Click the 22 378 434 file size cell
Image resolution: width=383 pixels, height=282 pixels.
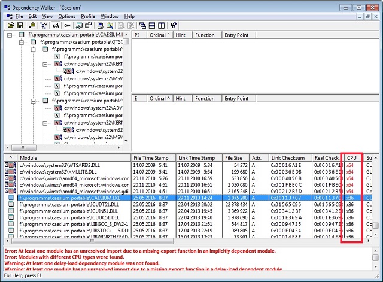[x=235, y=204]
